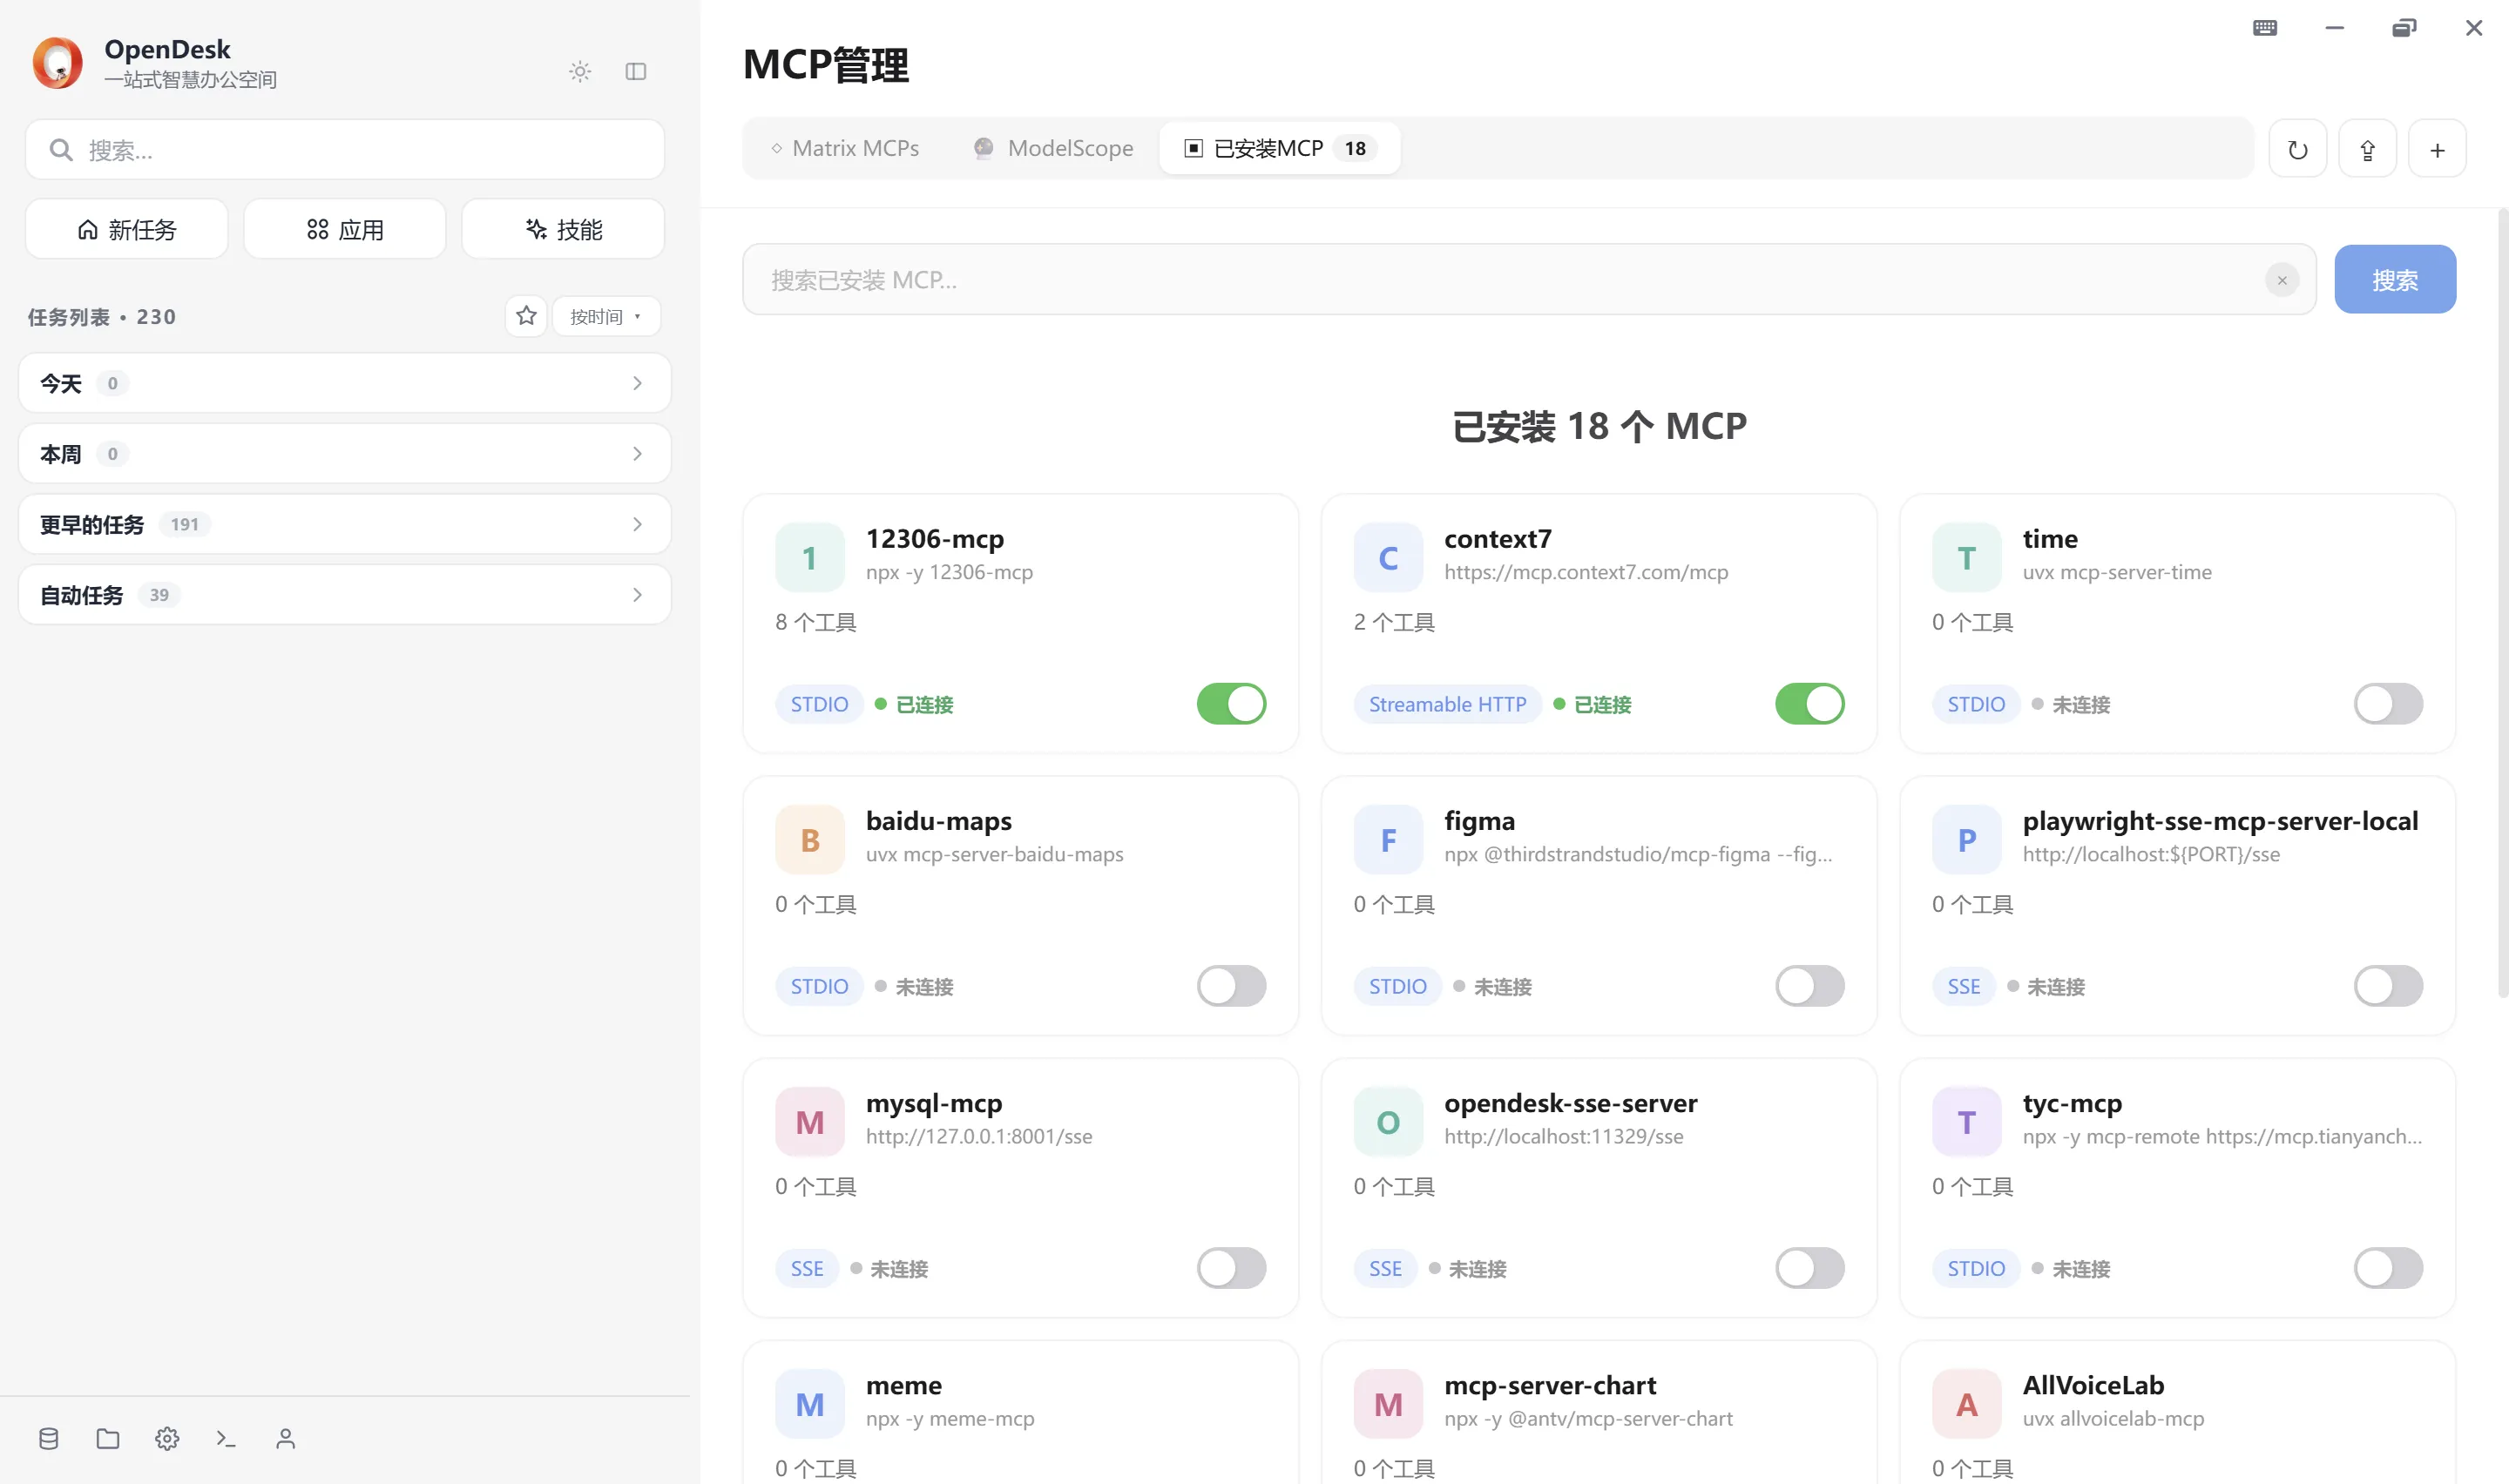
Task: Click the blue 搜索 button
Action: 2394,279
